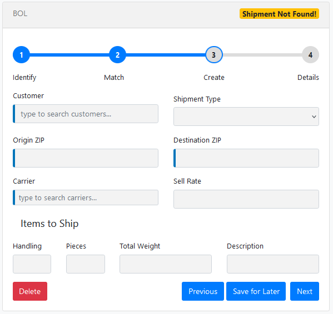Click the Destination ZIP input field
Image resolution: width=333 pixels, height=314 pixels.
point(246,158)
